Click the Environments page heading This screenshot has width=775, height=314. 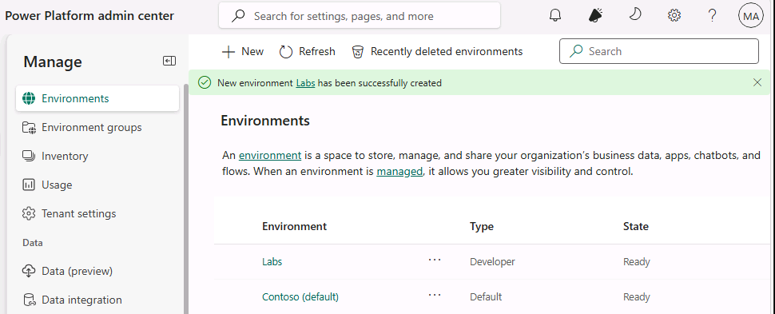coord(265,120)
